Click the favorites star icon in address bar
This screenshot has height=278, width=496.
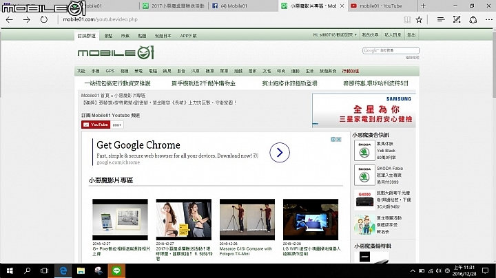click(420, 20)
